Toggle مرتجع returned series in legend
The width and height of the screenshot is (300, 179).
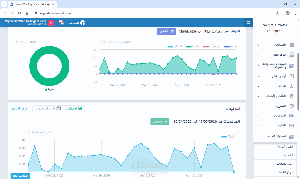click(x=231, y=47)
